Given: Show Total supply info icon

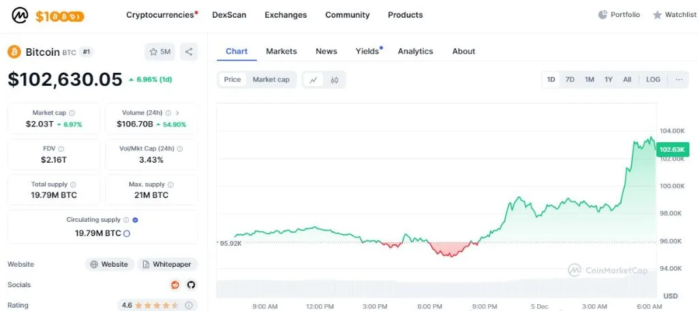Looking at the screenshot, I should 73,184.
